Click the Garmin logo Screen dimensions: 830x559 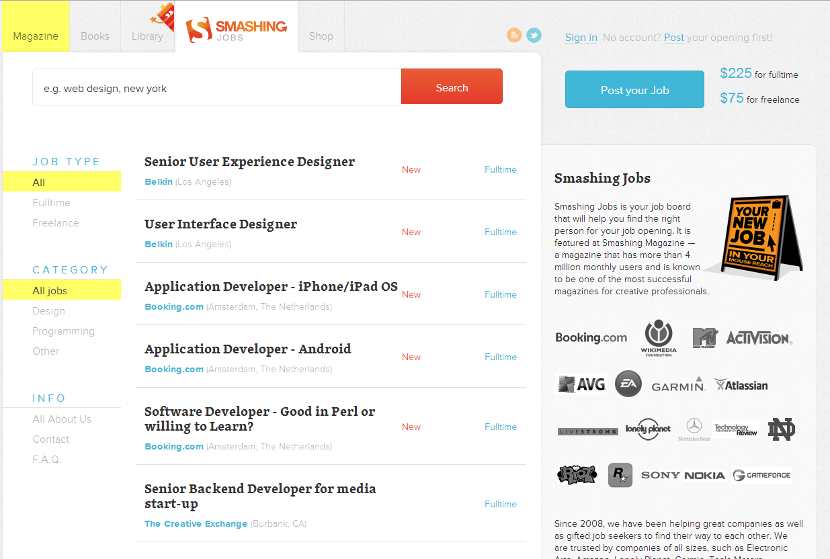(678, 384)
